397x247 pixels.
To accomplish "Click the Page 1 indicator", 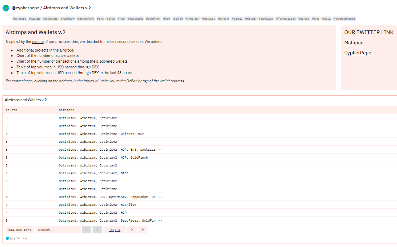I will click(114, 230).
